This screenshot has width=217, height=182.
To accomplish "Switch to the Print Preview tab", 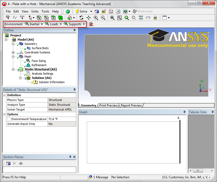I will (x=108, y=105).
